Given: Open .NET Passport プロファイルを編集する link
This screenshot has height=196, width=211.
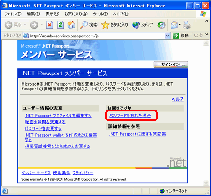Looking at the screenshot, I should (x=58, y=116).
